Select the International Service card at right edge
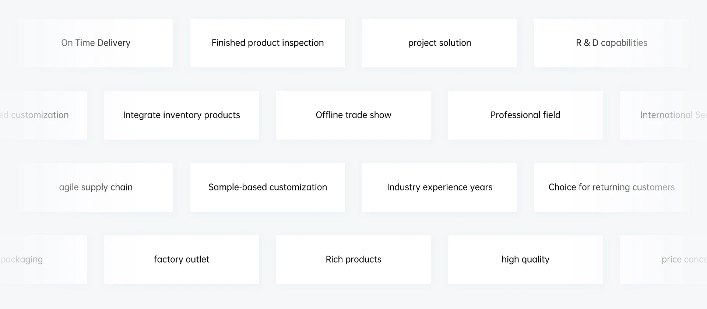The width and height of the screenshot is (707, 309). [x=664, y=115]
